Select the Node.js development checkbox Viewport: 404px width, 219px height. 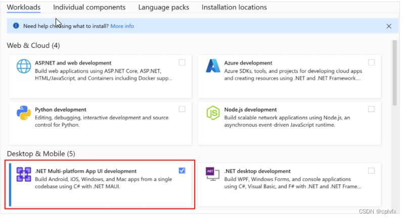tap(372, 109)
